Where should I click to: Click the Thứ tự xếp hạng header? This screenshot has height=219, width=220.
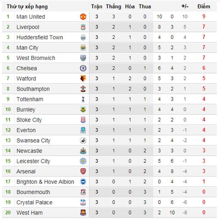click(27, 7)
